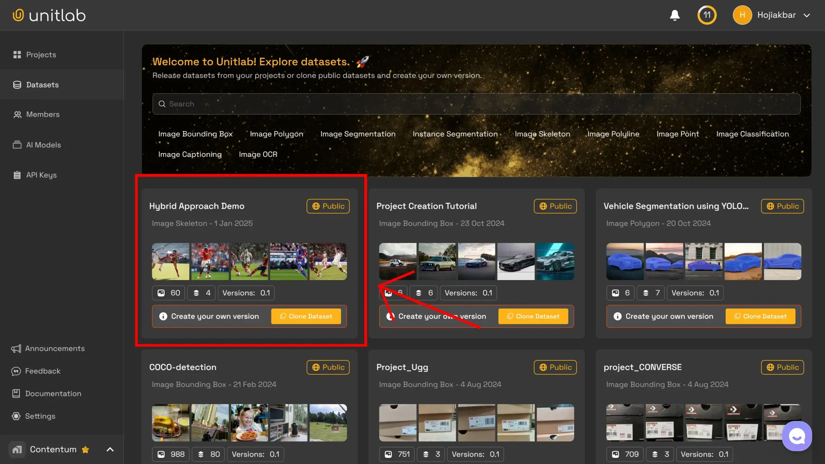
Task: Select the Image Skeleton filter
Action: [542, 134]
